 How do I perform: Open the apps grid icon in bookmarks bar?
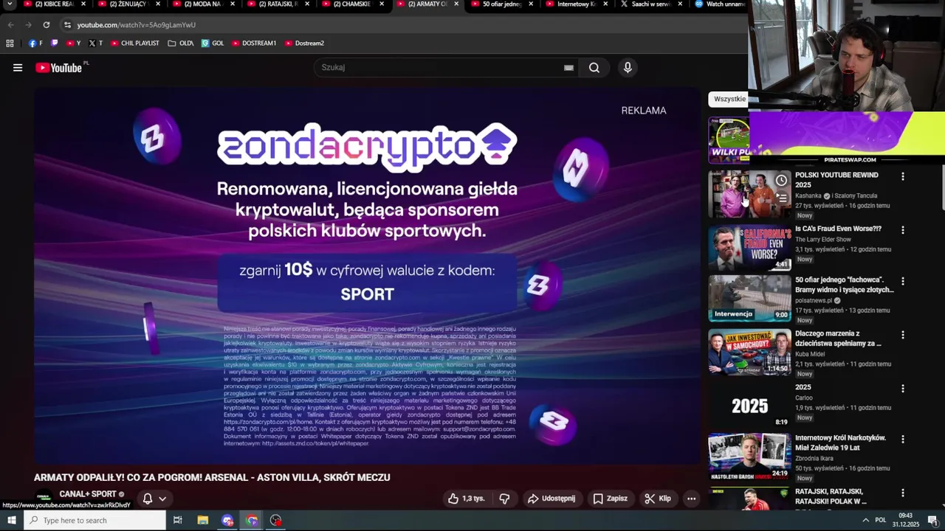click(x=10, y=44)
